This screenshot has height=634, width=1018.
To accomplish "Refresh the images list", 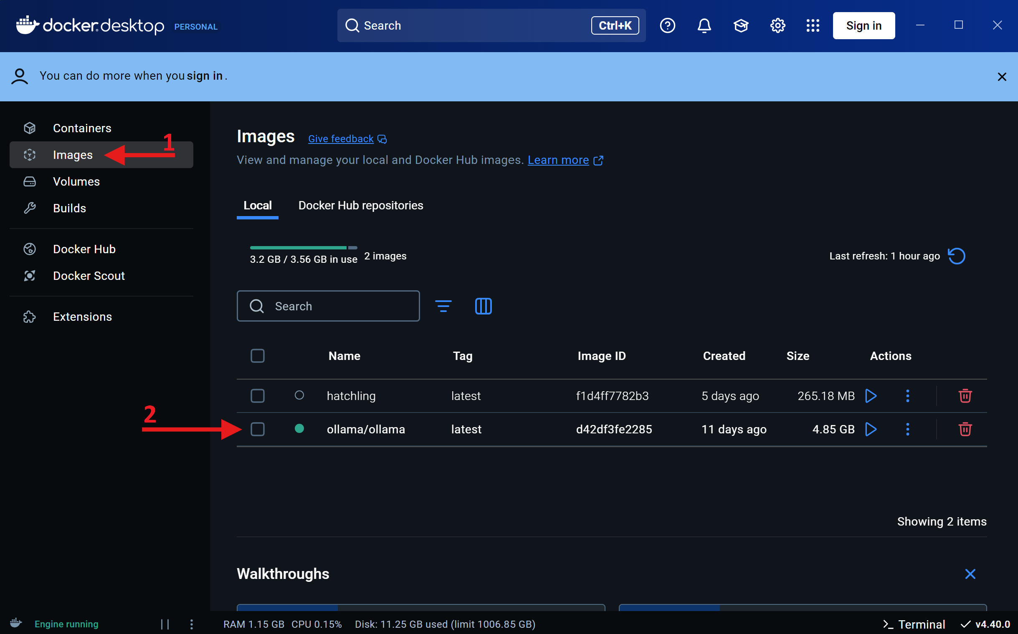I will pos(956,256).
